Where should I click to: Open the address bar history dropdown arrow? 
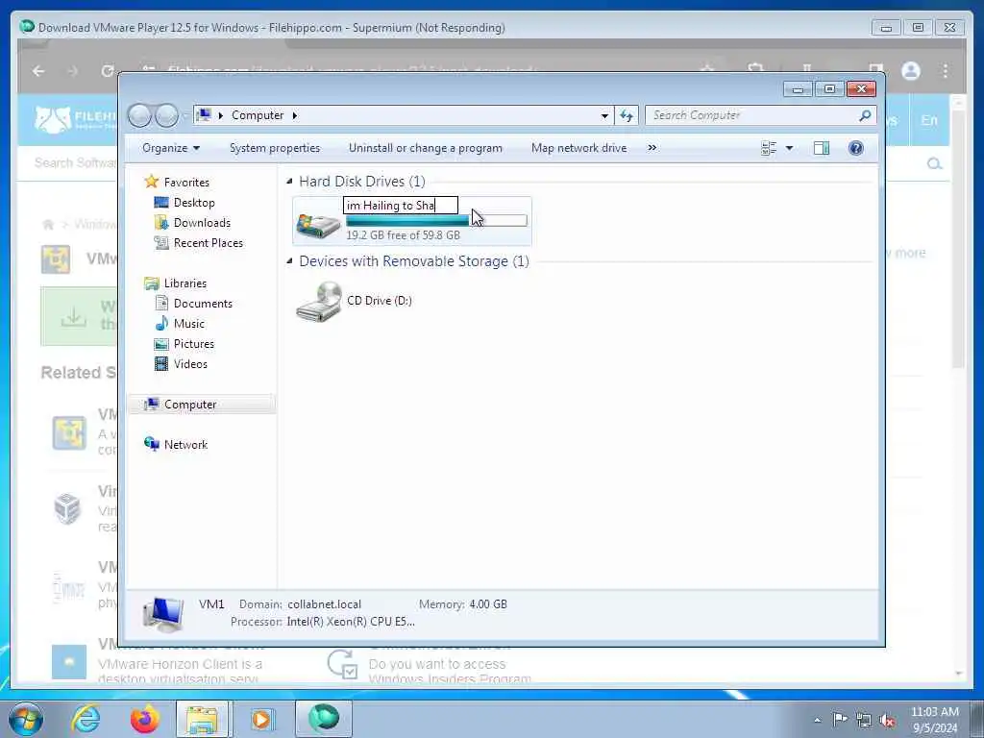click(604, 115)
